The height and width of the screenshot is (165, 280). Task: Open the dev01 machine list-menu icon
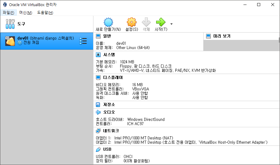tap(83, 41)
